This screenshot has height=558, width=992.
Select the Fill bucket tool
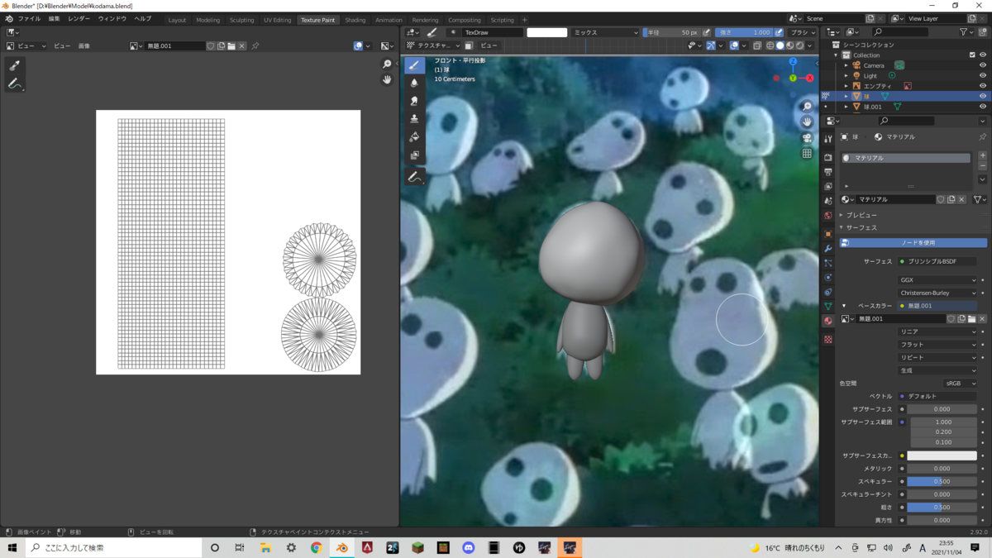click(x=414, y=136)
